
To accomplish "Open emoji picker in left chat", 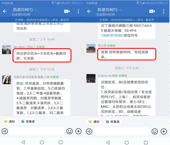I will coord(69,131).
